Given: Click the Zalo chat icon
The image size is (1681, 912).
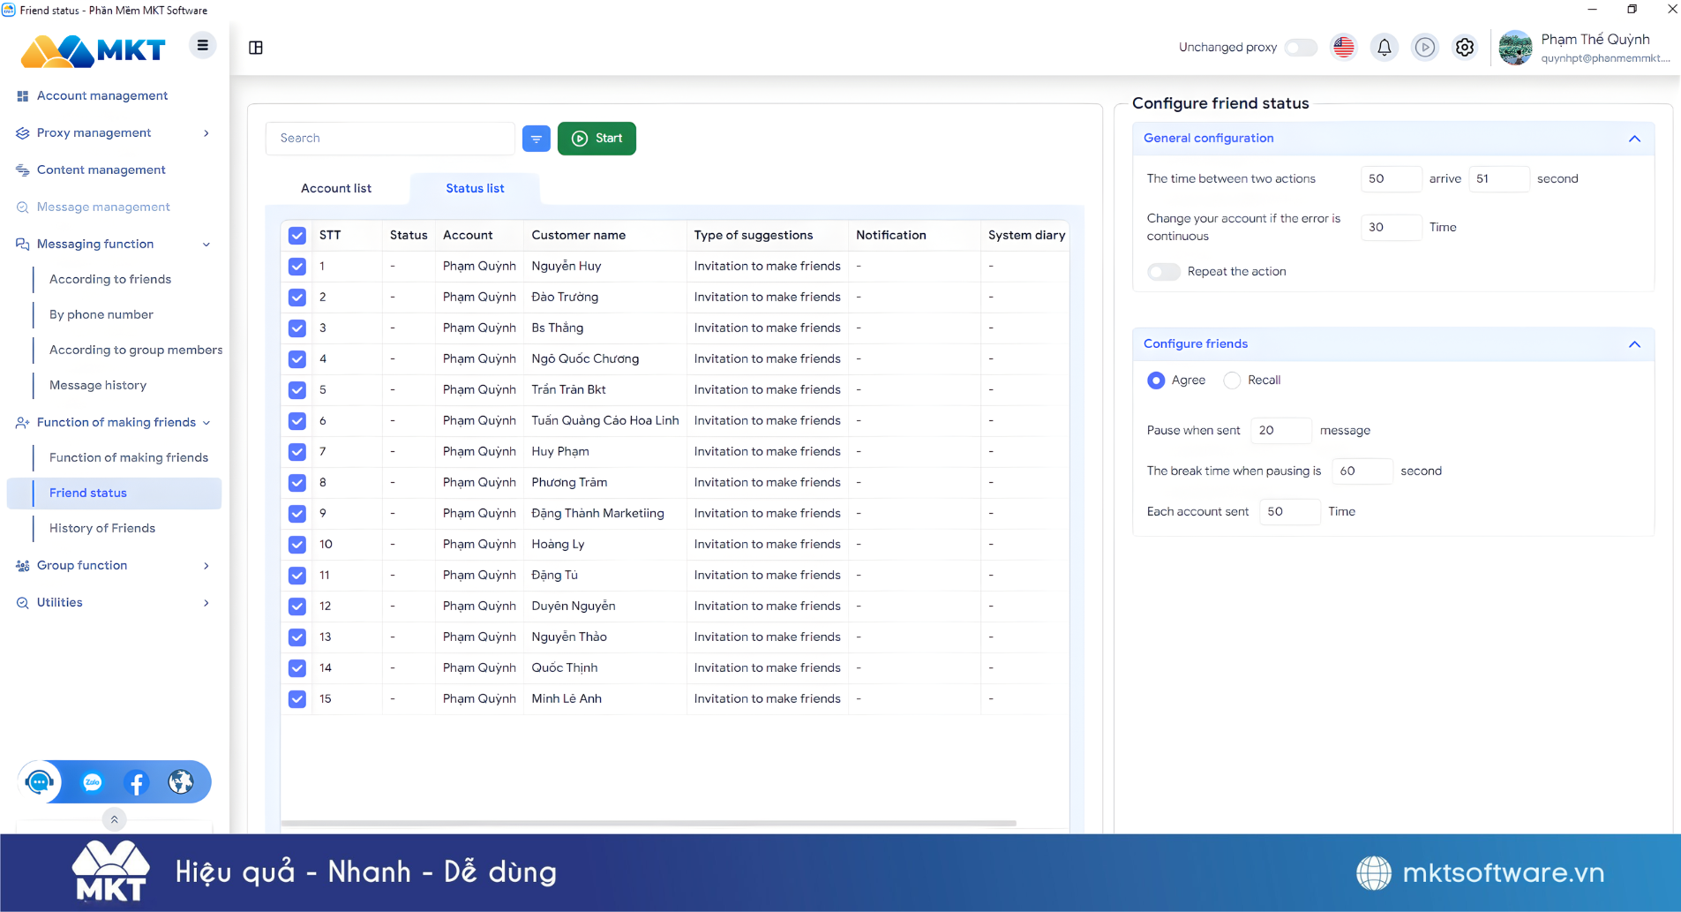Looking at the screenshot, I should [93, 782].
